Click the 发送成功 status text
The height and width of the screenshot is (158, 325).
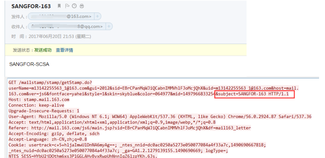coord(43,50)
